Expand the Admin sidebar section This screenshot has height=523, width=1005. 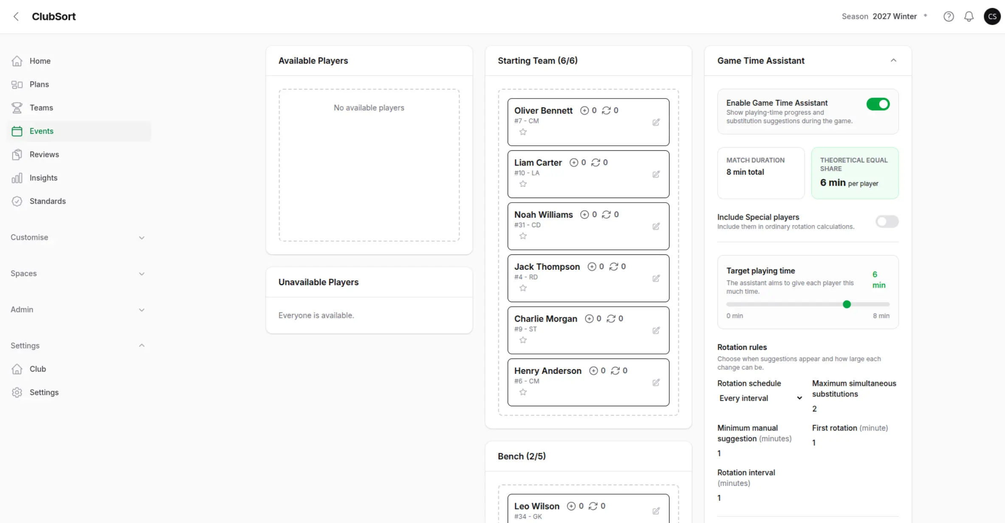[79, 310]
